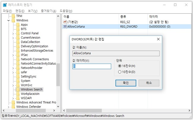Select the 16진수(H) hexadecimal radio button
The image size is (193, 120).
[x=120, y=66]
